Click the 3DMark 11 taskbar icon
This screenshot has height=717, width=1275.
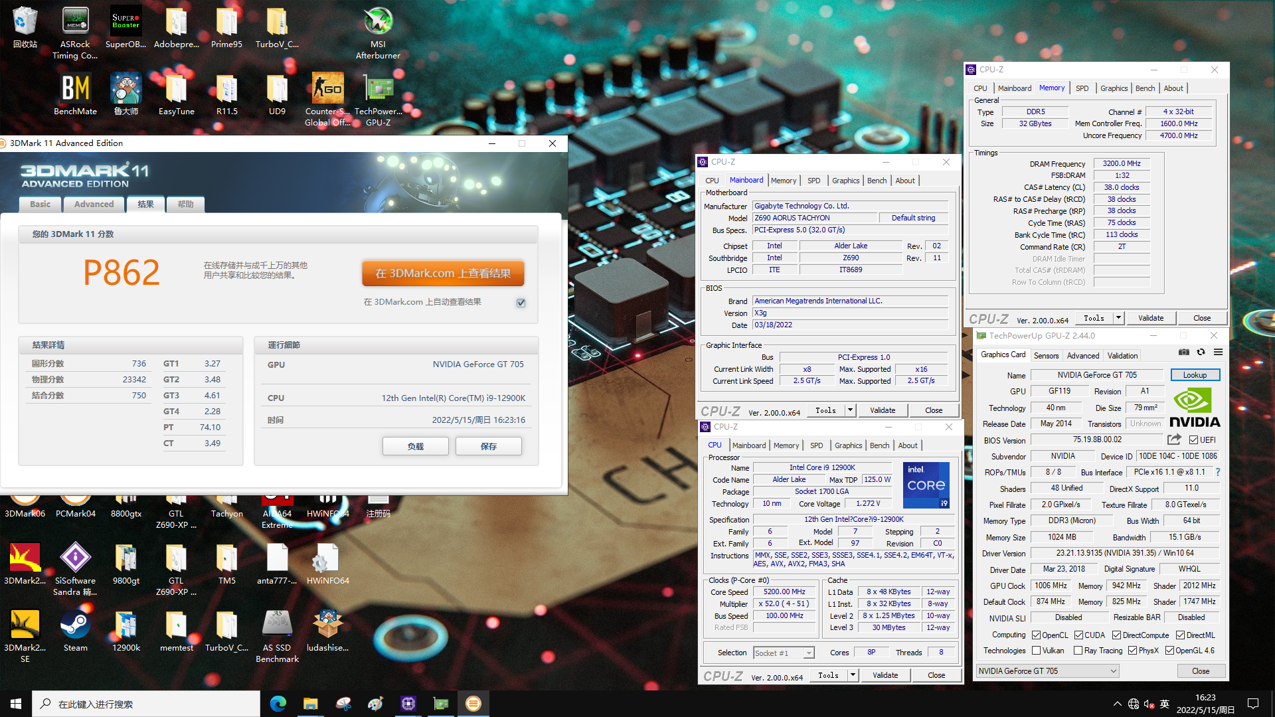coord(473,704)
